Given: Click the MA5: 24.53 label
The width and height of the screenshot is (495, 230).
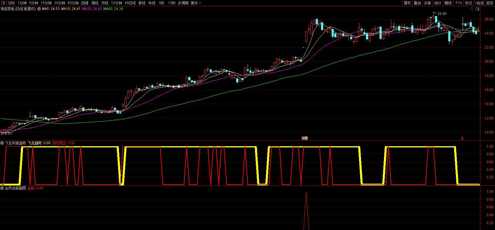Looking at the screenshot, I should [51, 9].
